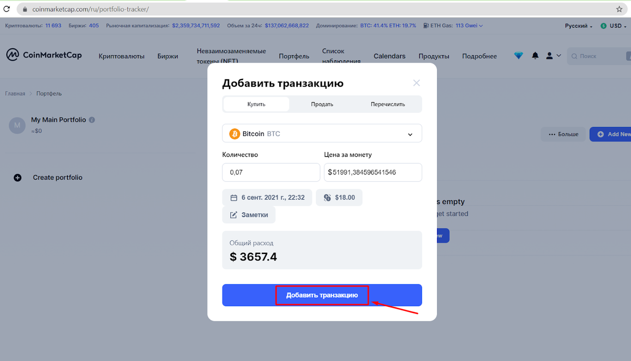The image size is (631, 361).
Task: Click the green USD currency icon
Action: 604,26
